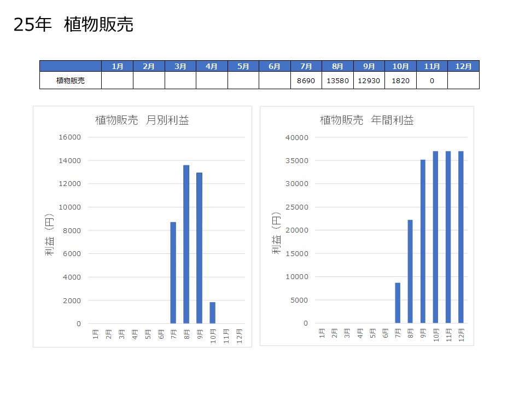Click the short 10月 bar in the monthly chart
The image size is (525, 394).
pos(212,312)
